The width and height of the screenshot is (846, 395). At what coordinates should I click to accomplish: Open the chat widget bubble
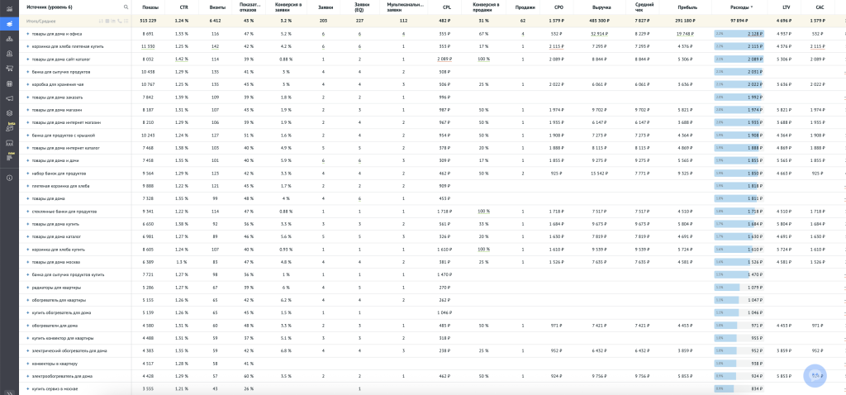click(x=815, y=375)
